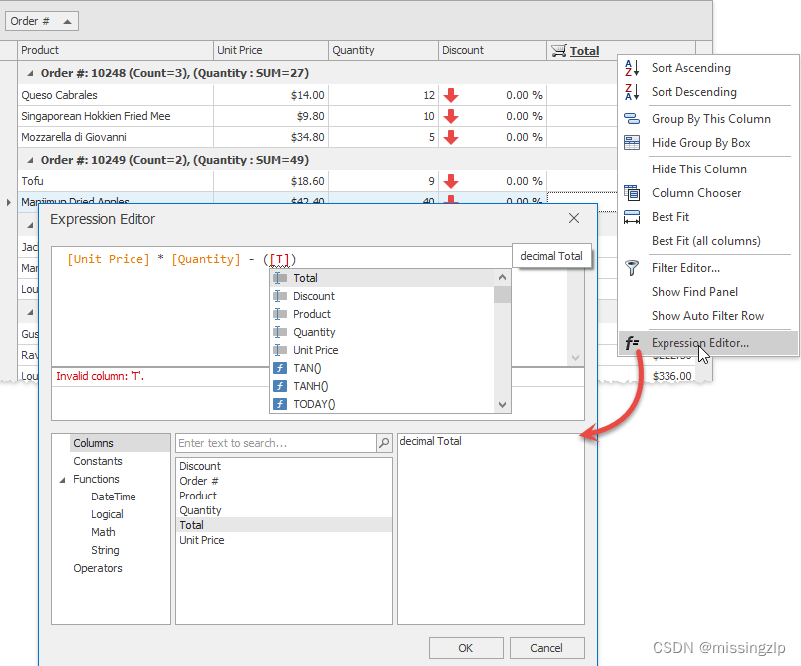801x666 pixels.
Task: Click the Discount column header
Action: point(492,50)
